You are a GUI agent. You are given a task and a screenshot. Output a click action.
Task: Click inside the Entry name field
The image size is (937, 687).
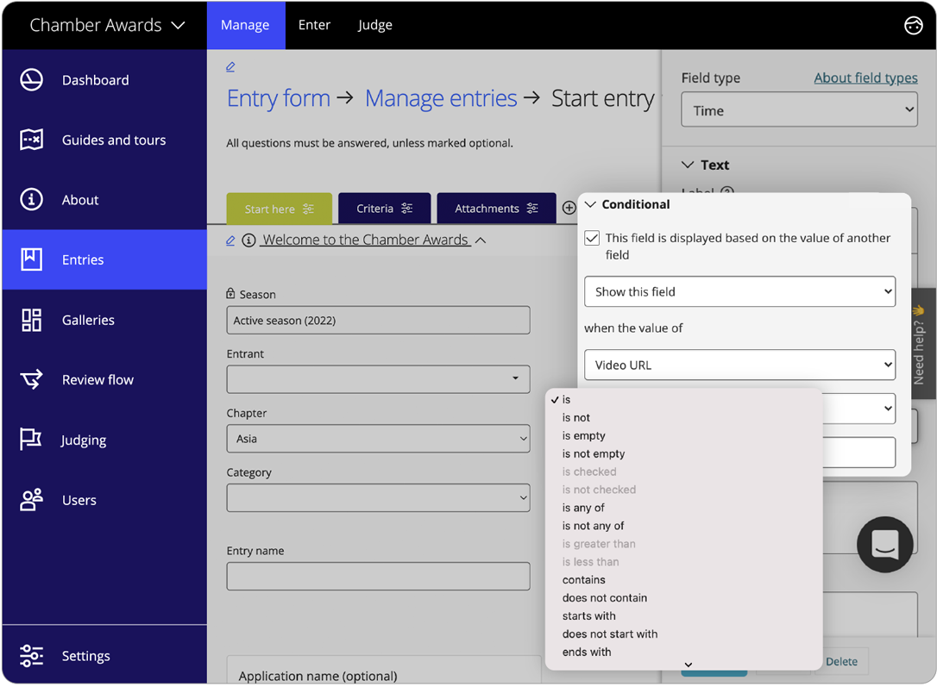click(378, 576)
